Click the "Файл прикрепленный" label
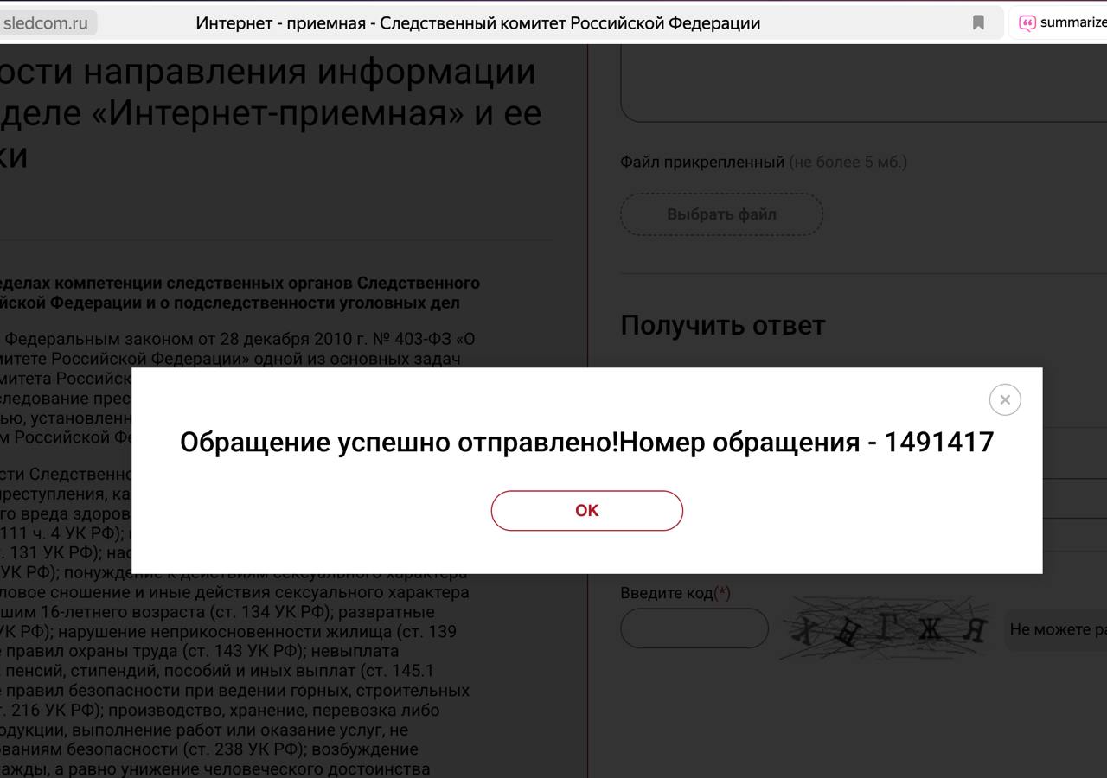The width and height of the screenshot is (1107, 778). click(x=701, y=162)
